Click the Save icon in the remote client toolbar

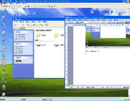[6, 6]
